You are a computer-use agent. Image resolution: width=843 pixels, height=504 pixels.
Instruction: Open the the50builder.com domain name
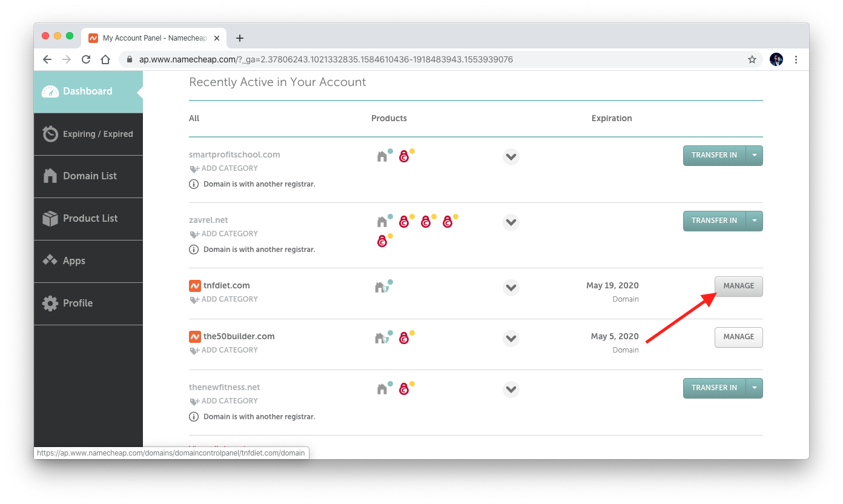(x=239, y=336)
